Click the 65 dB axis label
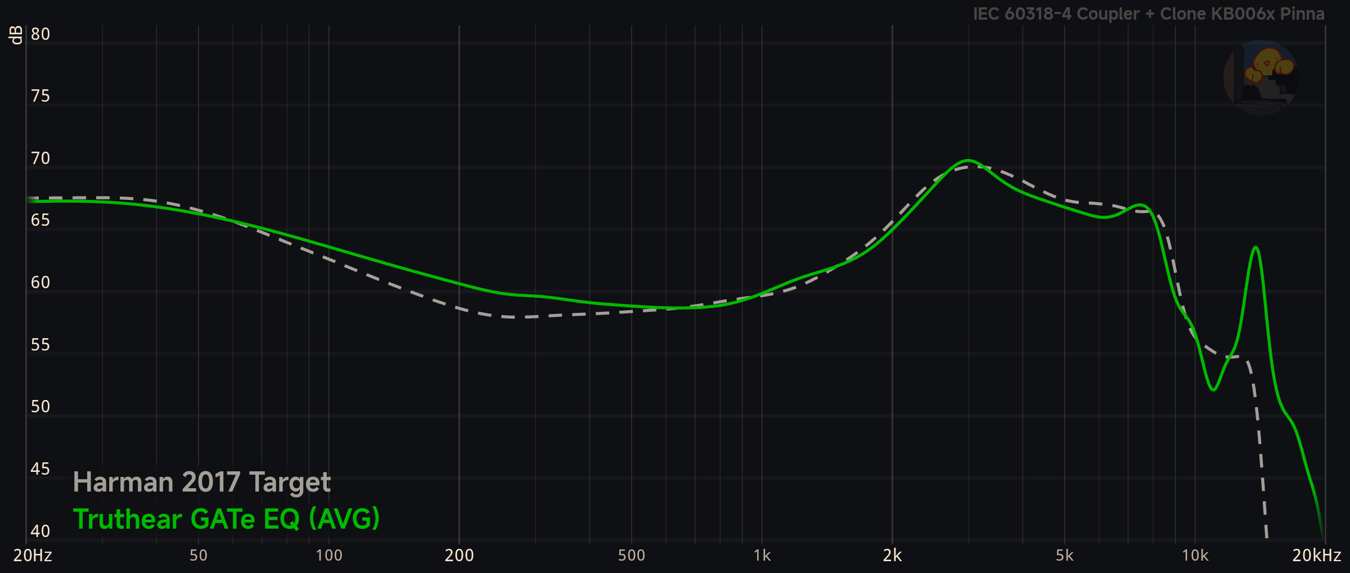This screenshot has height=573, width=1350. pos(40,220)
